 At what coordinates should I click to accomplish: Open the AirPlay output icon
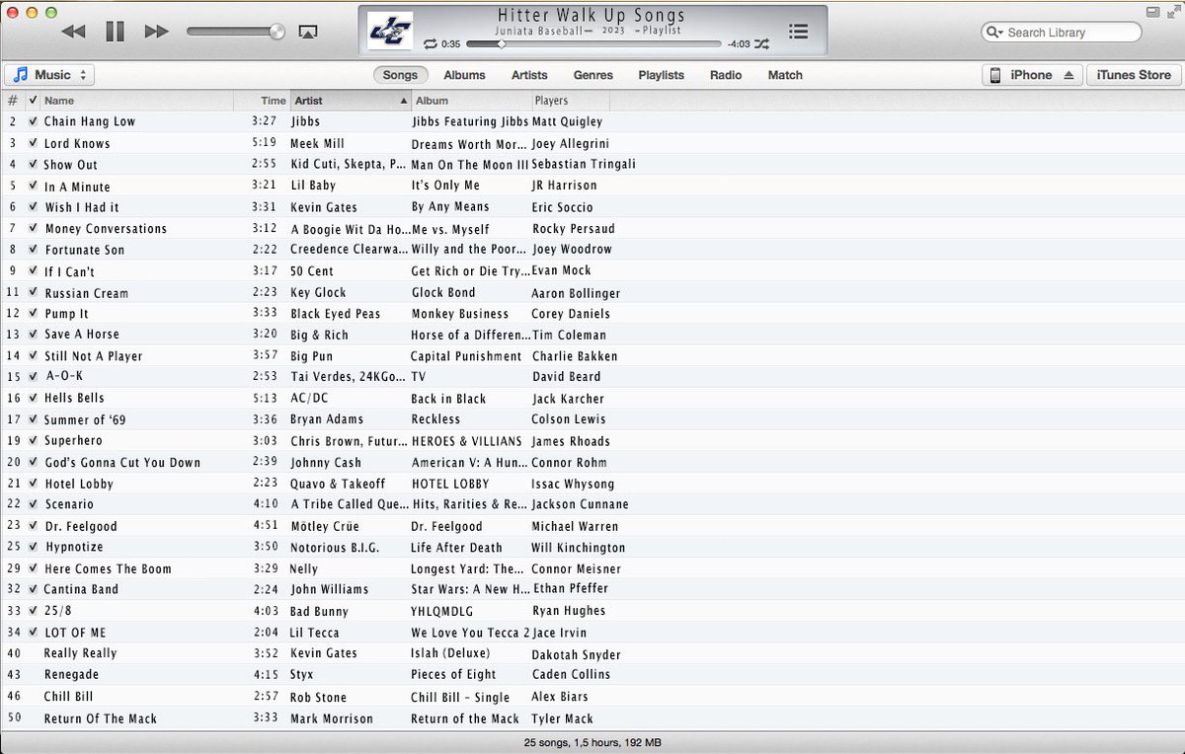[x=307, y=32]
